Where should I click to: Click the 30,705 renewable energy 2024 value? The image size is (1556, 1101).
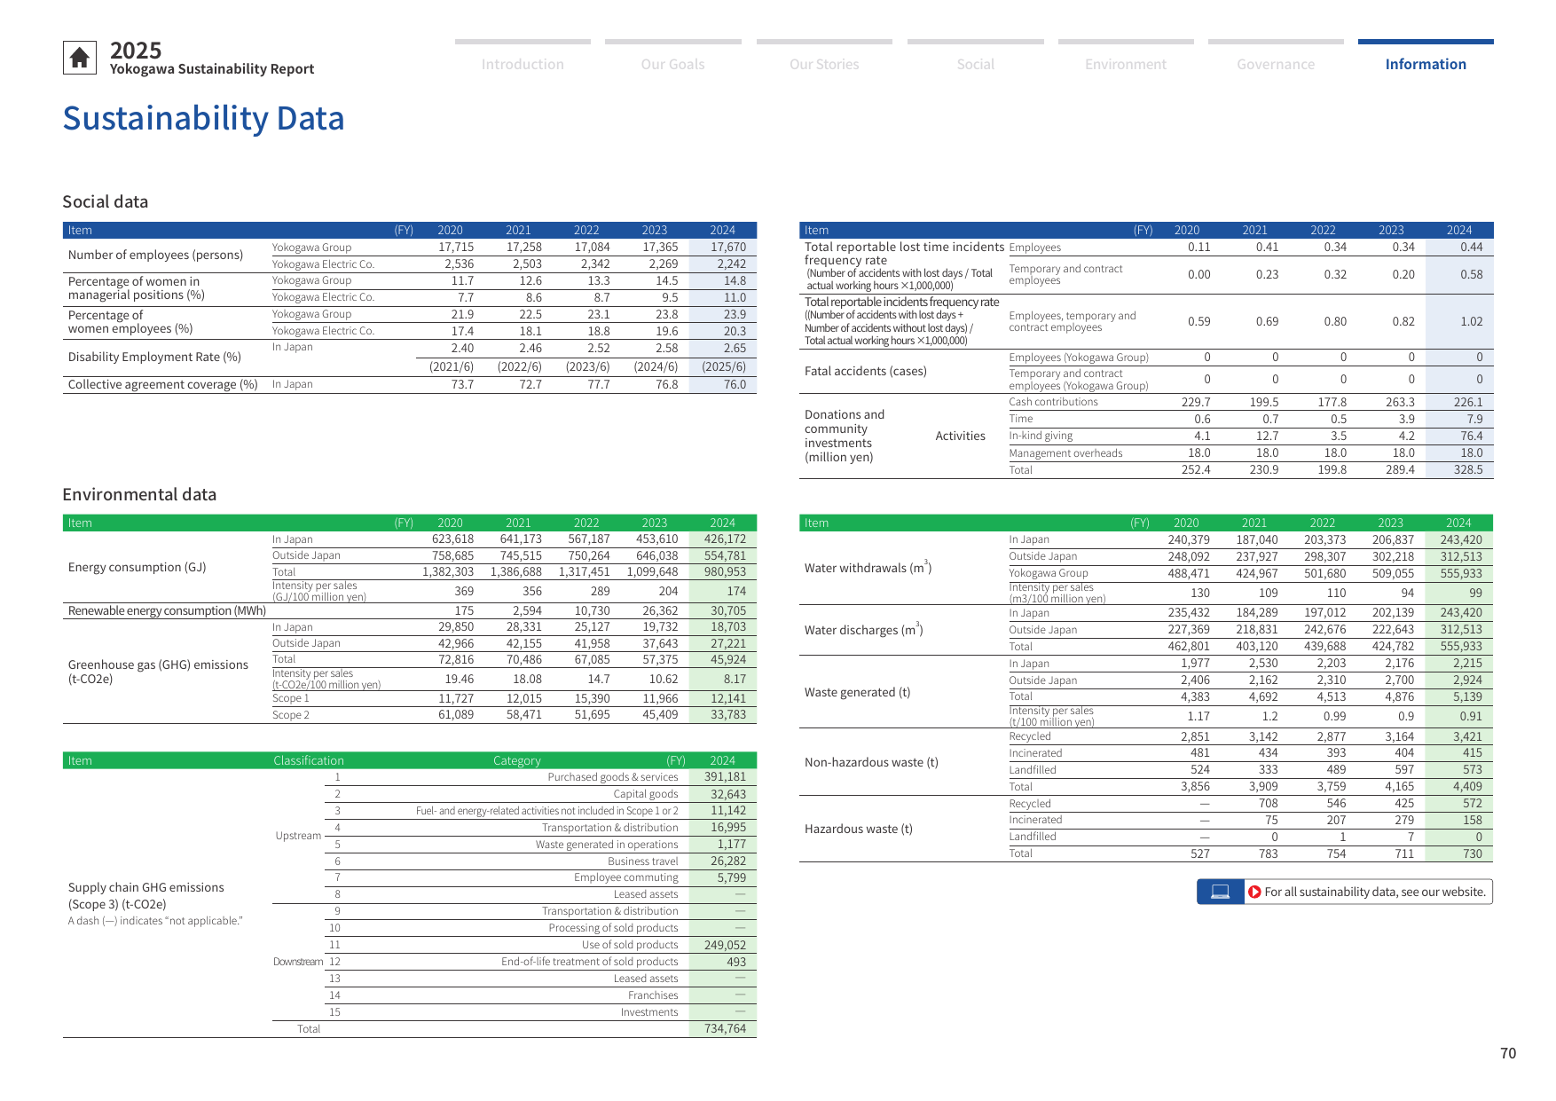(x=728, y=611)
